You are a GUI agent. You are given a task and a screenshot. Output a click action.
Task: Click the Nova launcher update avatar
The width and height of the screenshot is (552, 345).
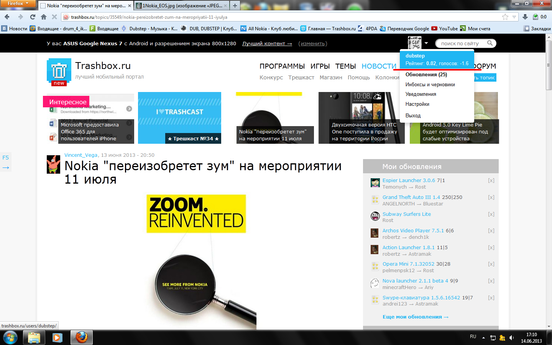[375, 283]
